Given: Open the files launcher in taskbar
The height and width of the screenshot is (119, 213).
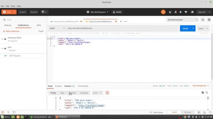Looking at the screenshot, I should click(x=22, y=117).
